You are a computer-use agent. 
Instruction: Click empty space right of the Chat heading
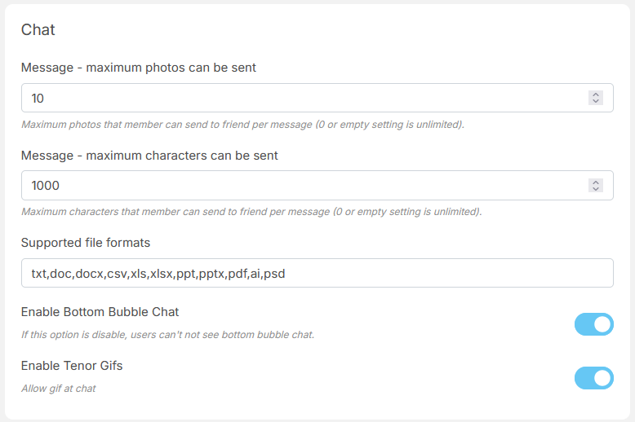click(326, 30)
